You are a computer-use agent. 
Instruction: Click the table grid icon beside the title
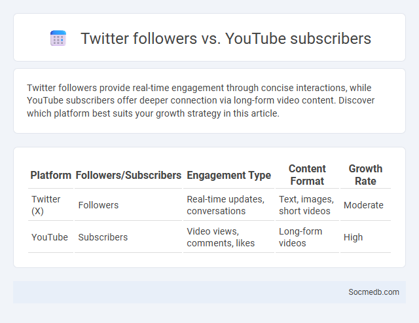pyautogui.click(x=58, y=38)
